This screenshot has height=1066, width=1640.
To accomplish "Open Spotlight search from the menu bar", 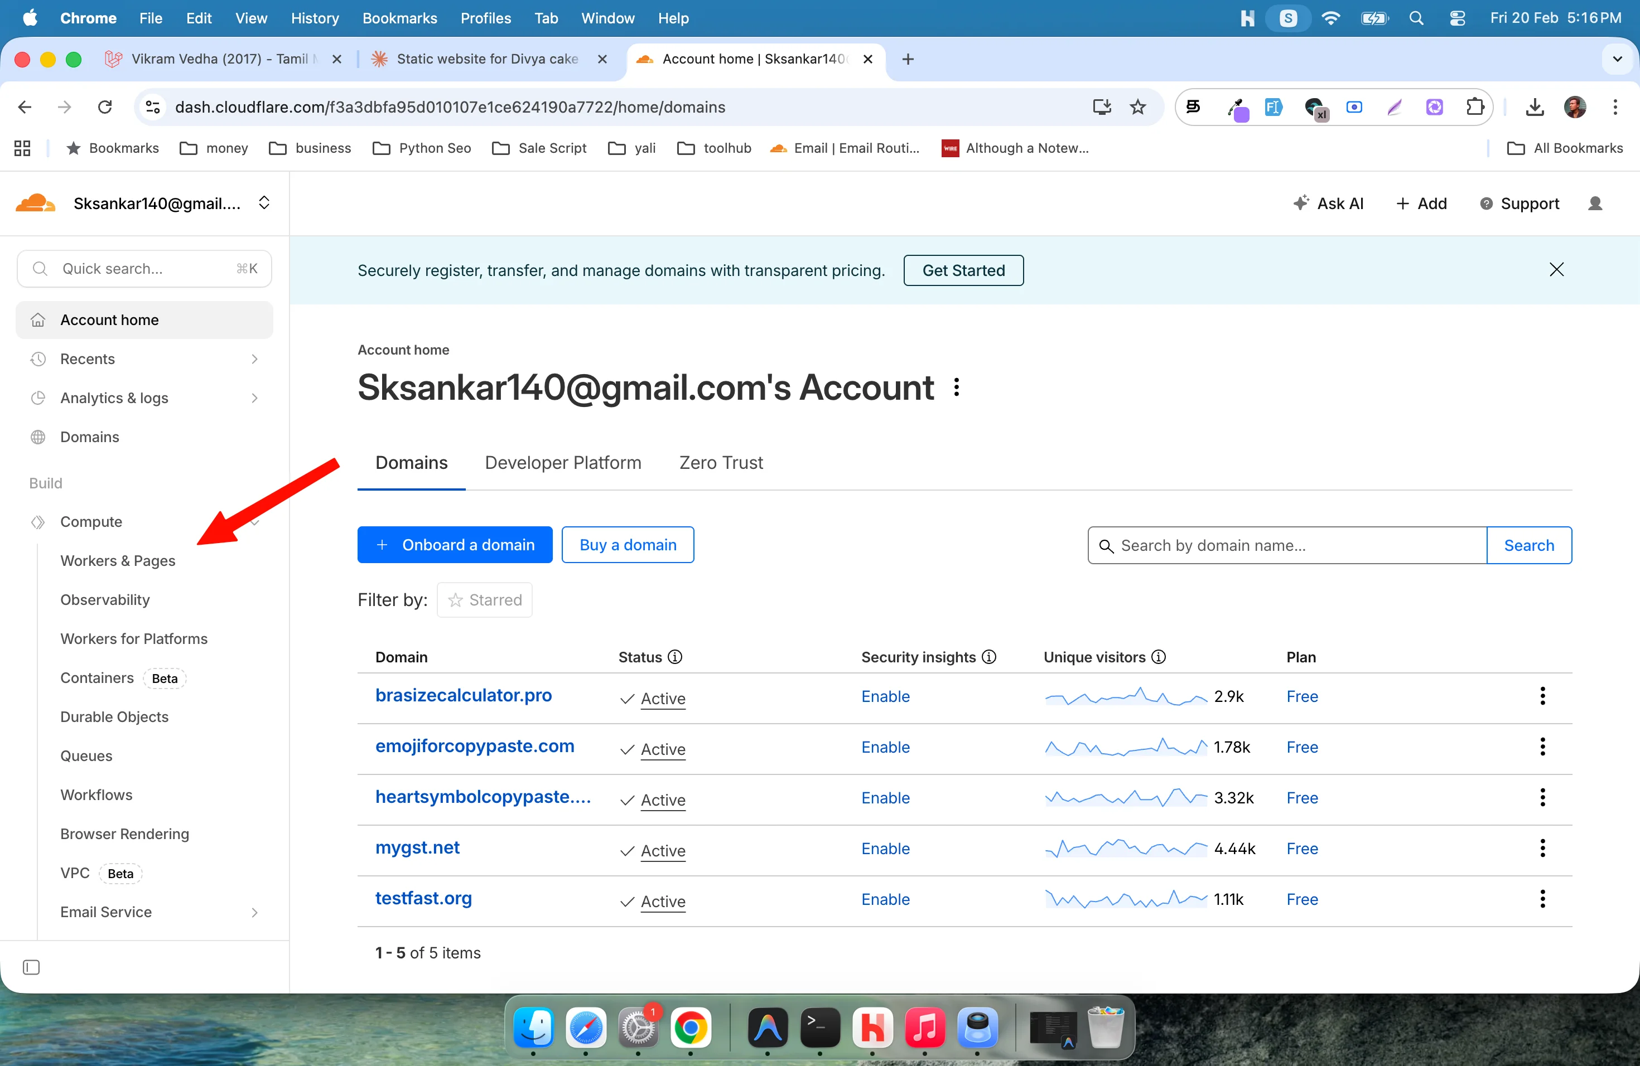I will pyautogui.click(x=1416, y=18).
